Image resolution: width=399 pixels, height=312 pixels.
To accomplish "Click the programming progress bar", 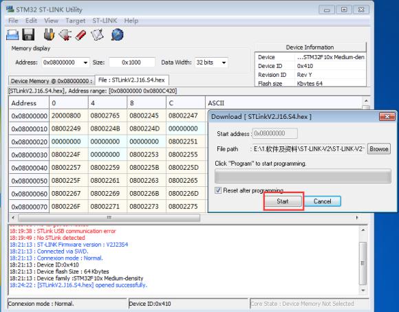I will tap(303, 176).
